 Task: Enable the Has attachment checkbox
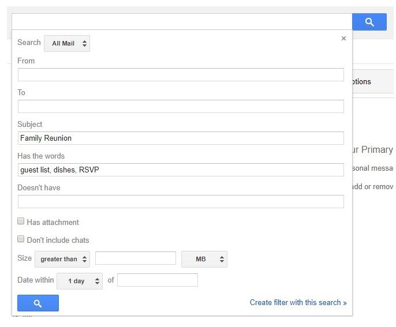(x=21, y=221)
